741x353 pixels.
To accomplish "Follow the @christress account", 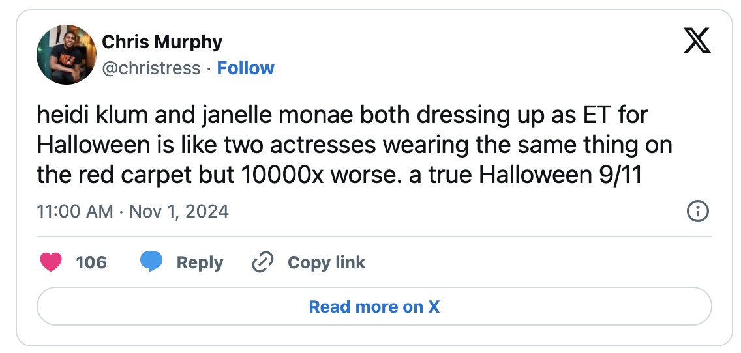I will pos(245,68).
